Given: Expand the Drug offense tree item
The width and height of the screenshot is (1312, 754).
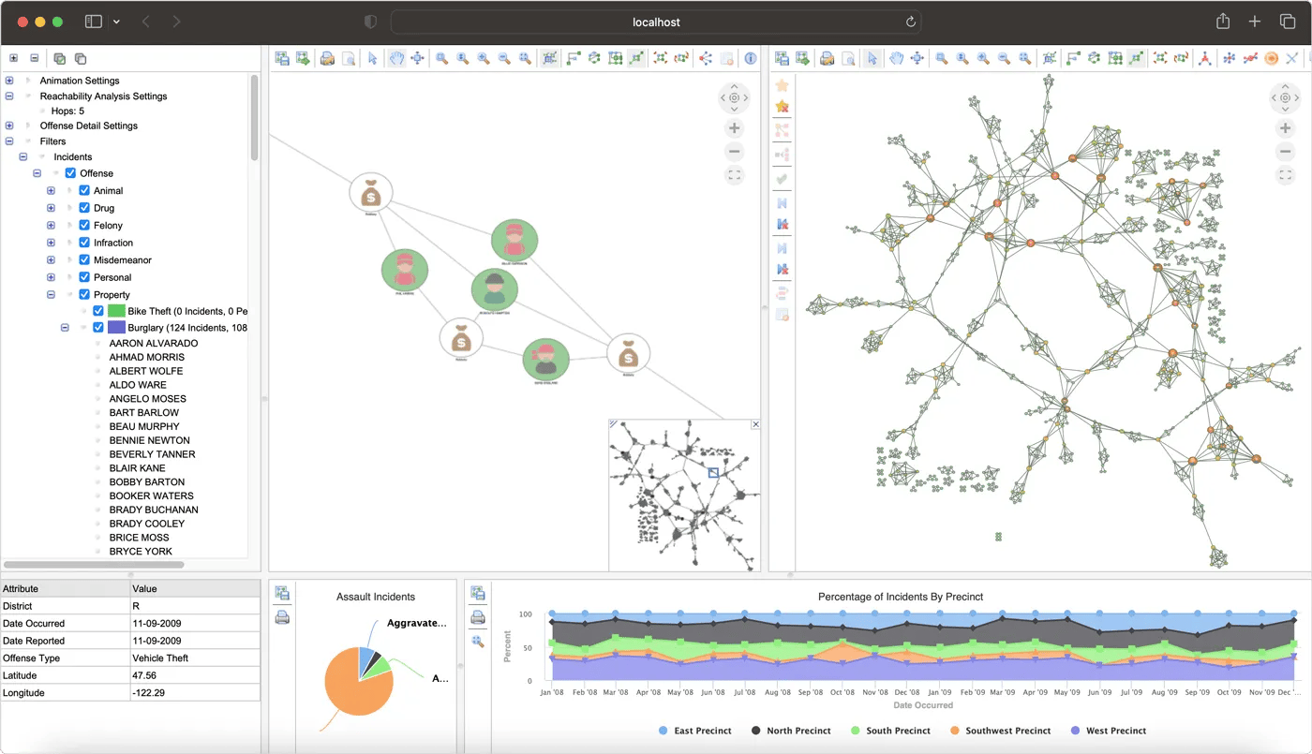Looking at the screenshot, I should click(x=50, y=207).
